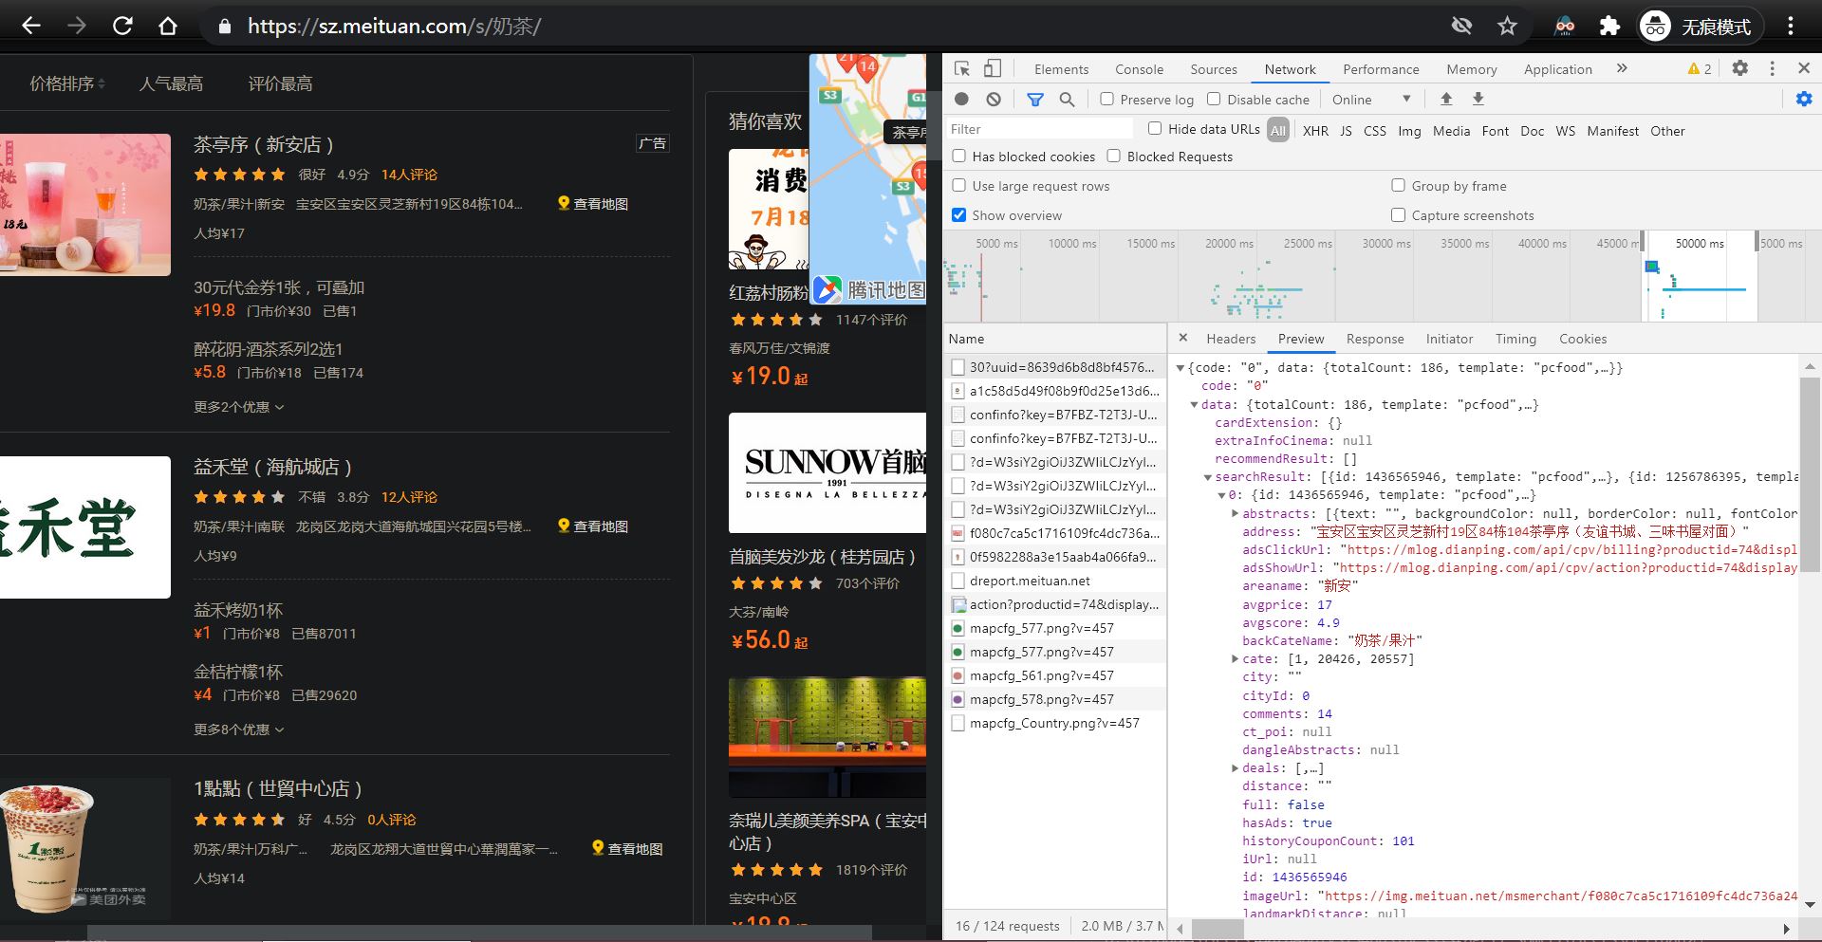The width and height of the screenshot is (1822, 942).
Task: Enable Capture screenshots
Action: point(1398,214)
